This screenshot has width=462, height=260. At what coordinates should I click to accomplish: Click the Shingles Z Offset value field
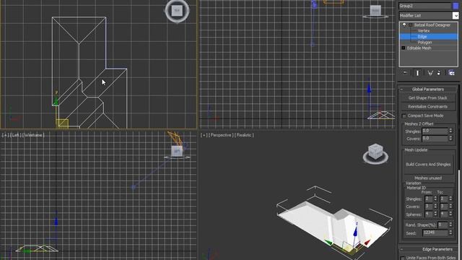435,131
